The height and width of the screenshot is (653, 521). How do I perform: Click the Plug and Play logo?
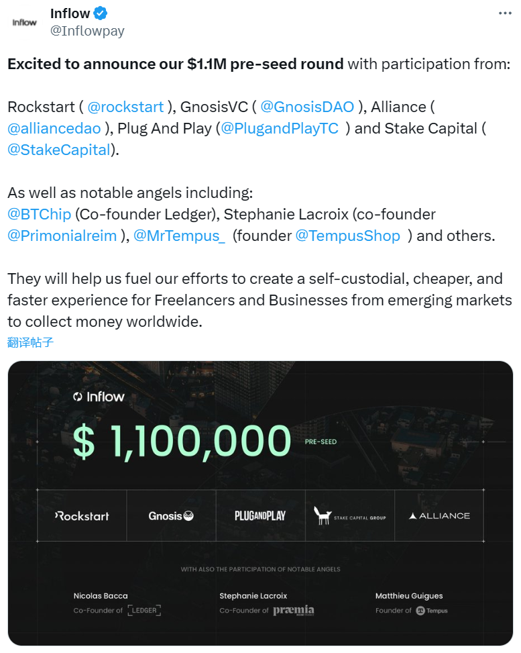[260, 515]
